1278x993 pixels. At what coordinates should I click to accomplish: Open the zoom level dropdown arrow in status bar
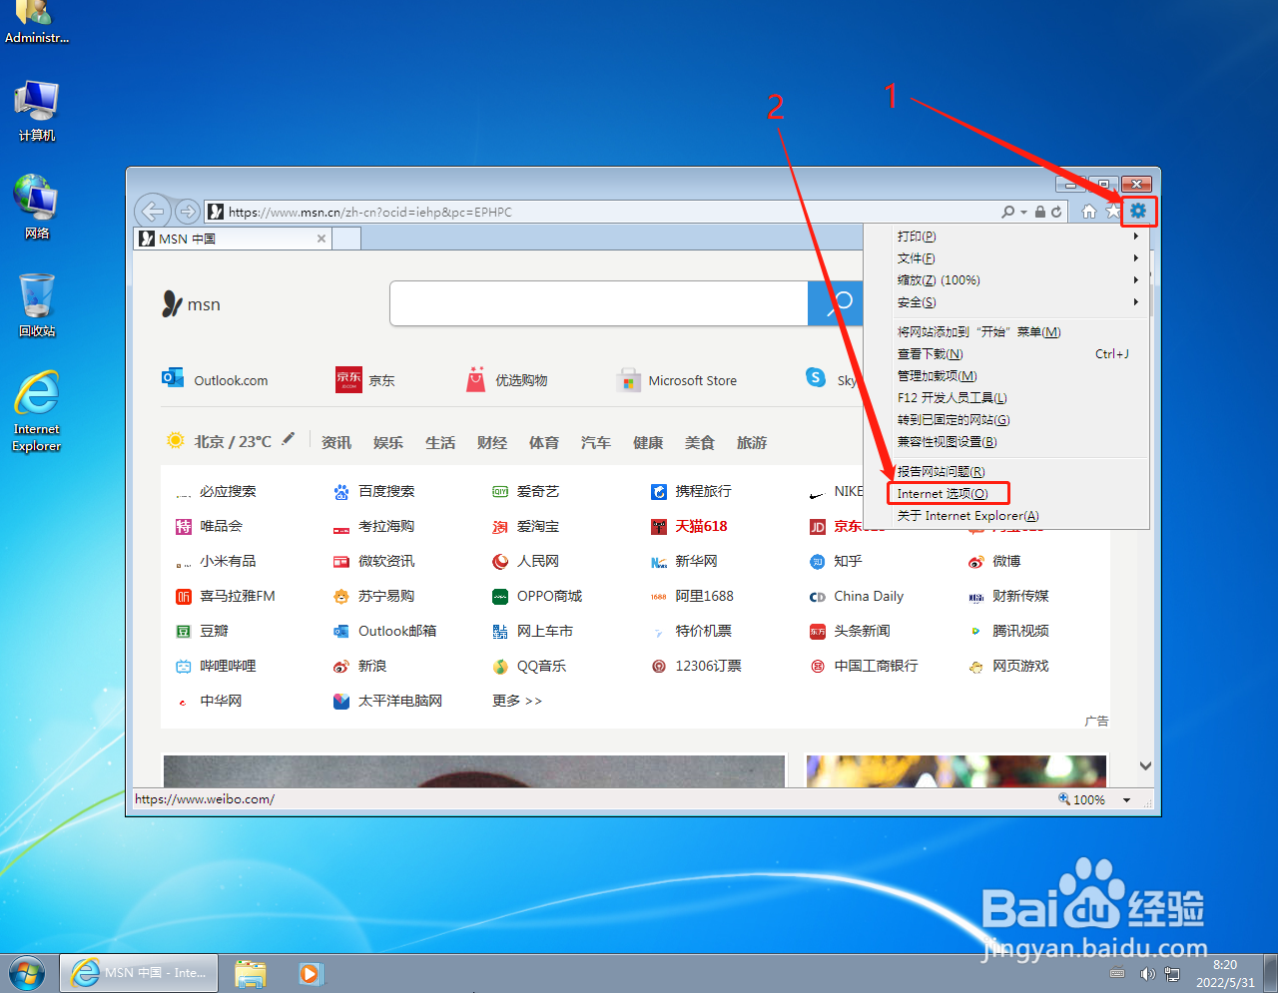[x=1127, y=800]
